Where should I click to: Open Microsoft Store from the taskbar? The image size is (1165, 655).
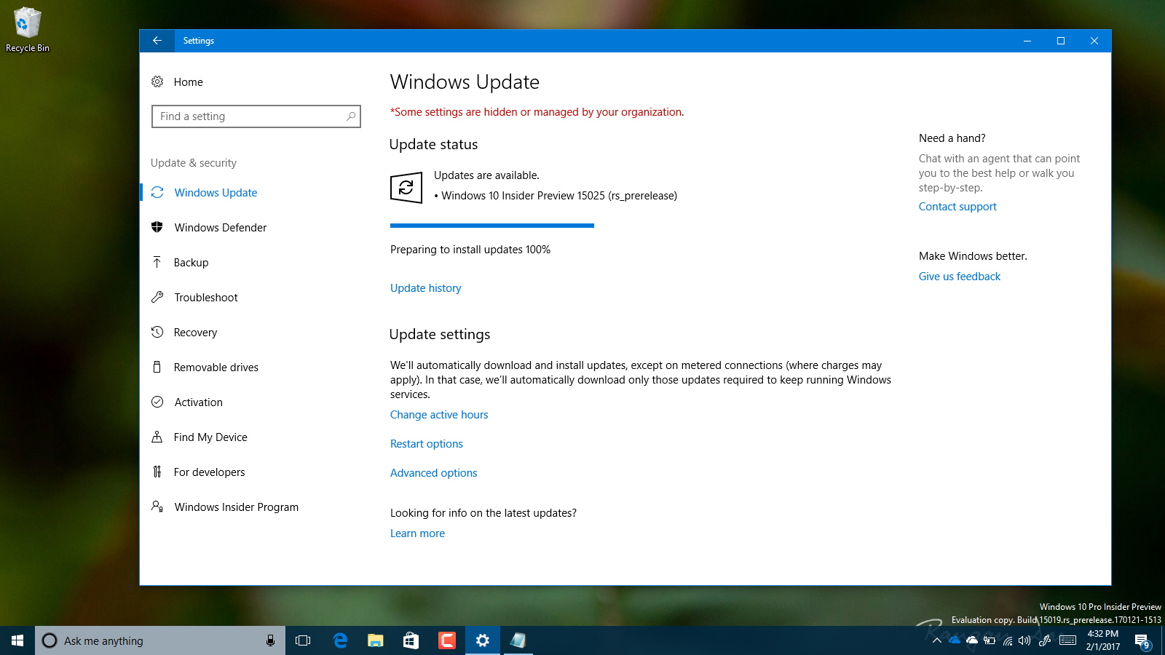pyautogui.click(x=411, y=640)
